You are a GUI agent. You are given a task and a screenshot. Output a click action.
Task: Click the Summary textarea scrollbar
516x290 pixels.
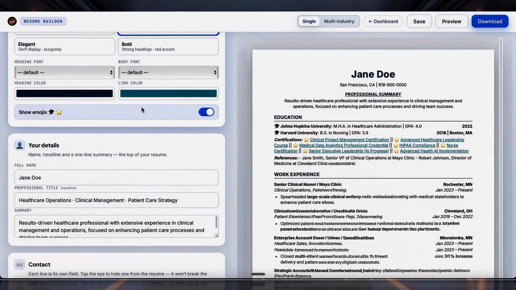pos(216,223)
